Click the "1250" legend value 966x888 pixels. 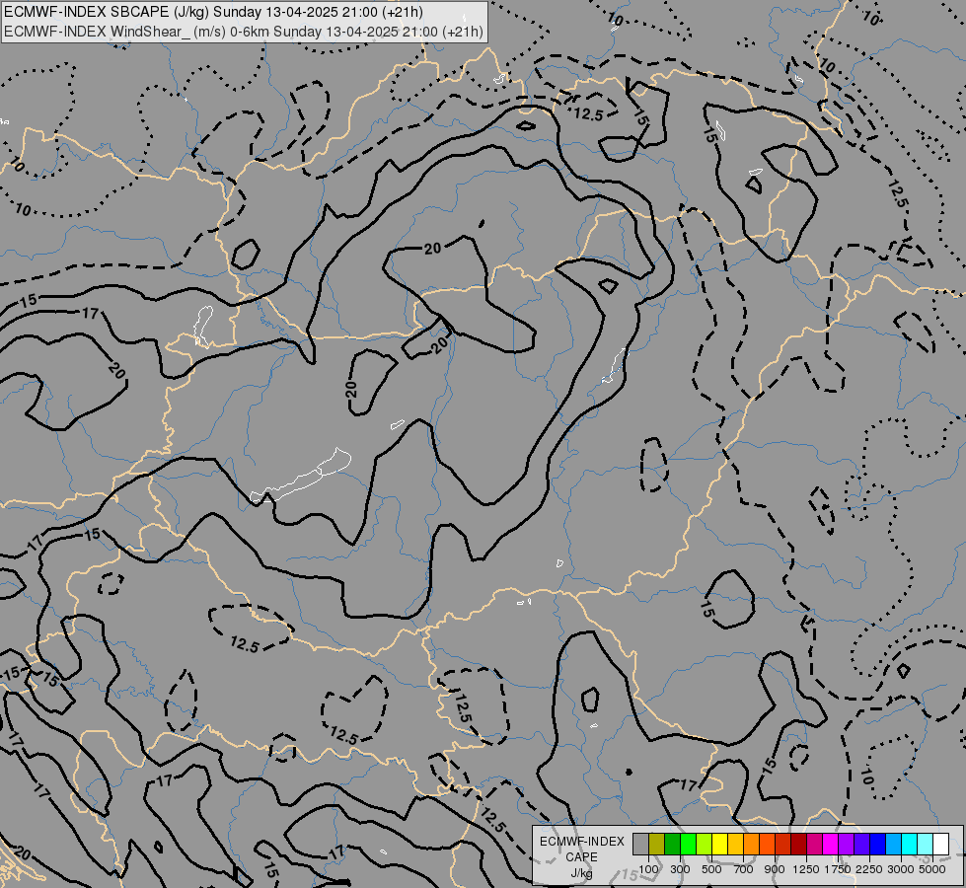(x=806, y=869)
